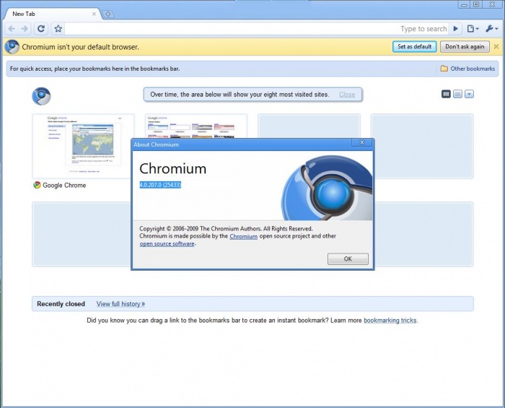Image resolution: width=505 pixels, height=408 pixels.
Task: Open View full history link
Action: pos(120,304)
